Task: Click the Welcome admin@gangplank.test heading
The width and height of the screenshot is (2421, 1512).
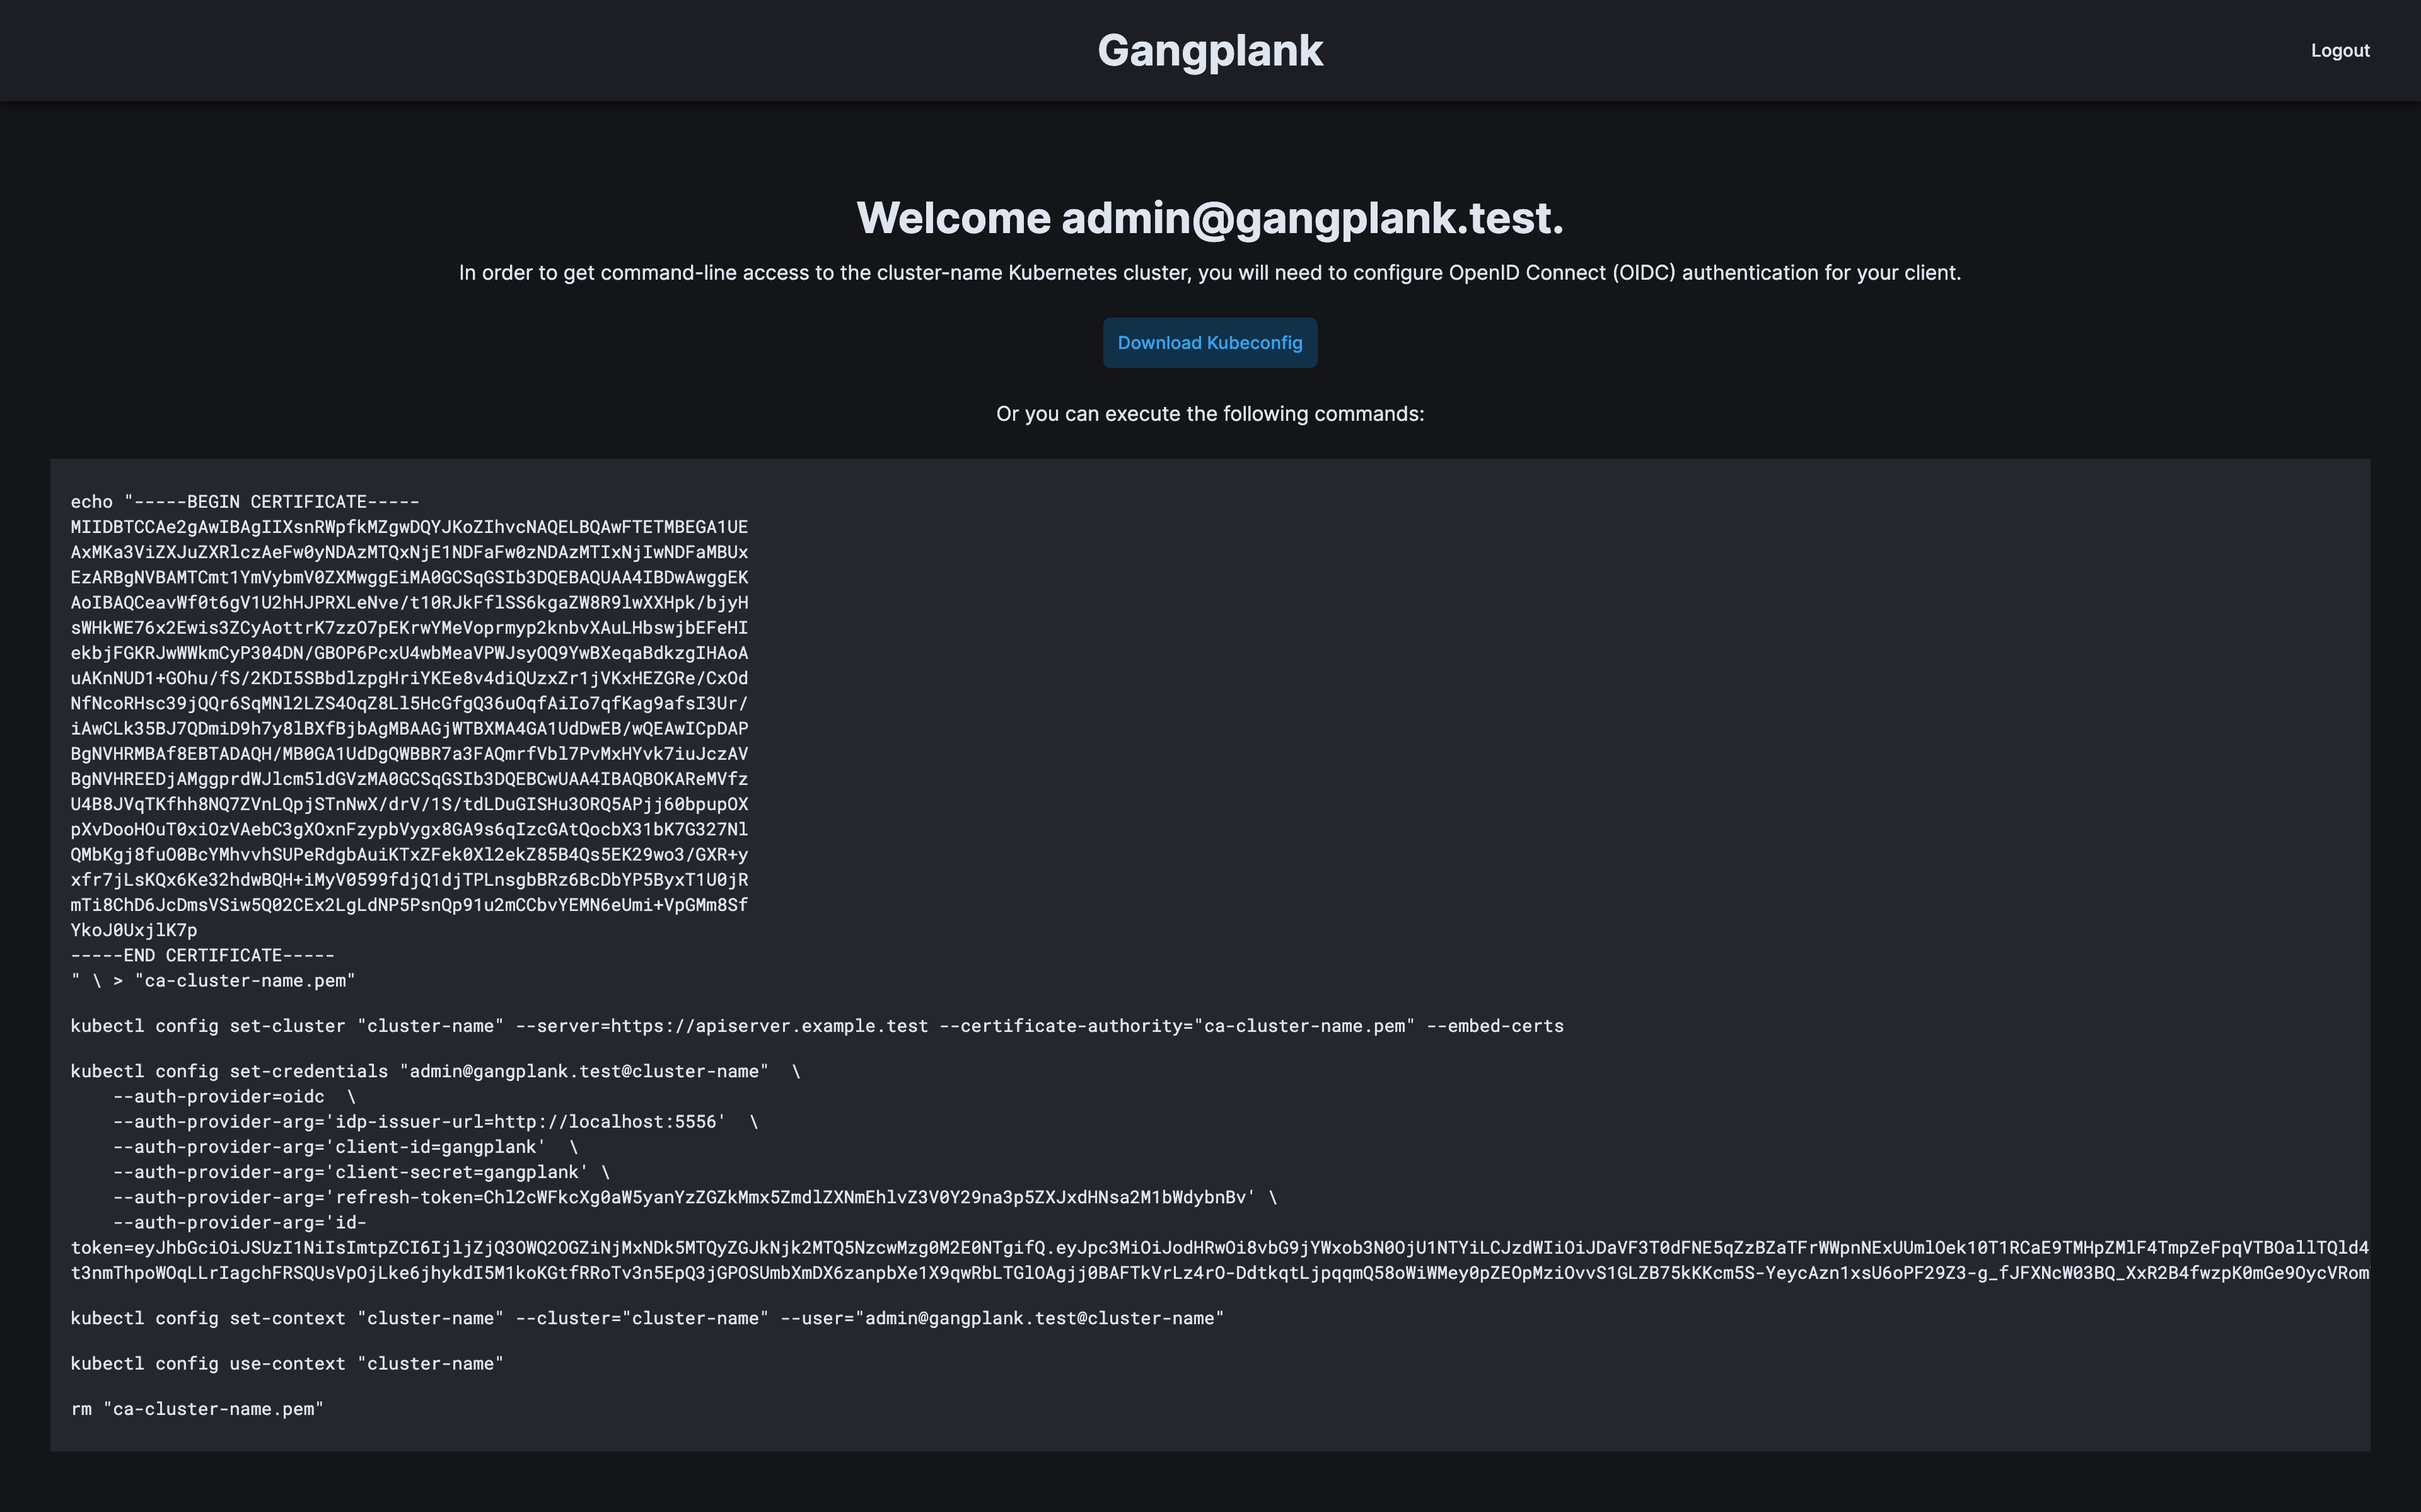Action: 1209,218
